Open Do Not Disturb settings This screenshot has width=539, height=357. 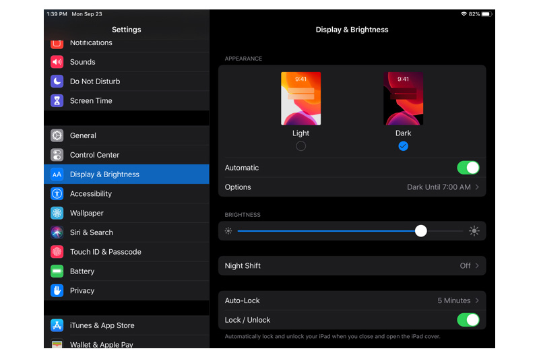pyautogui.click(x=127, y=82)
